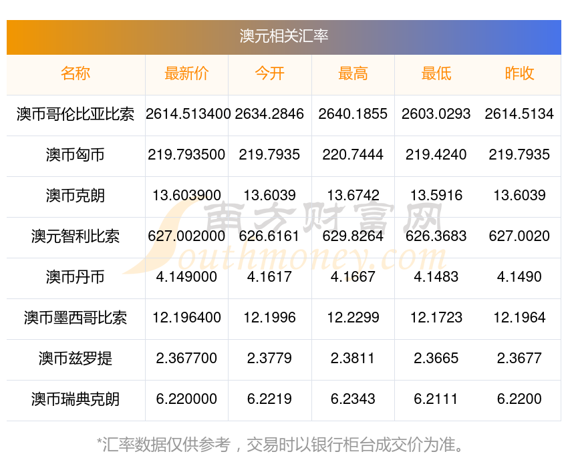Image resolution: width=568 pixels, height=466 pixels.
Task: Click latest price 12.196400
Action: click(186, 318)
